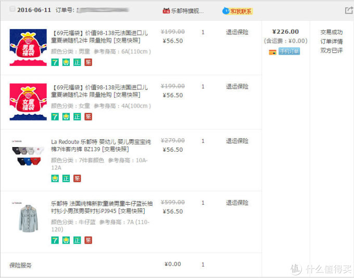Click the struck-through price ¥279.00
Image resolution: width=354 pixels, height=278 pixels.
[173, 141]
